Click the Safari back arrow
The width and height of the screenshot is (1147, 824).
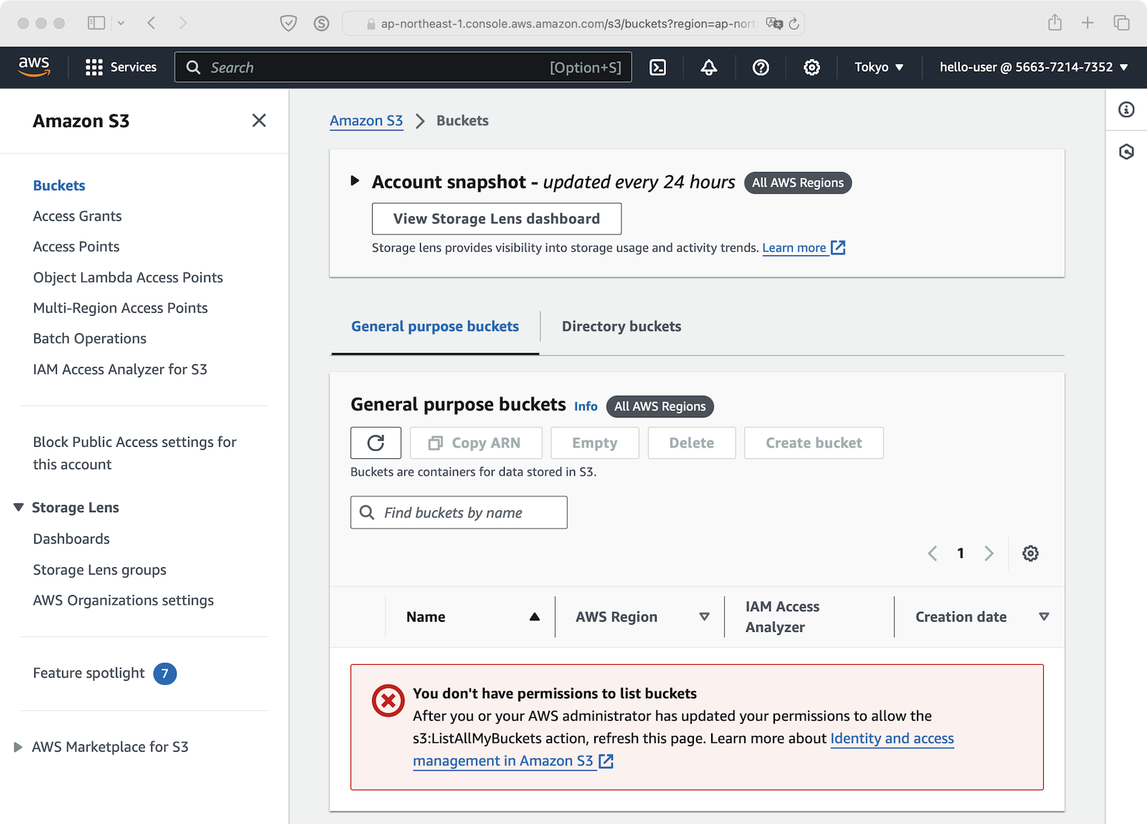point(151,23)
